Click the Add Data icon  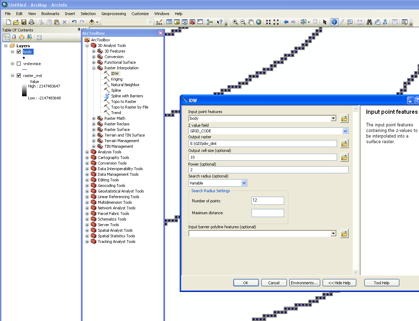[x=92, y=22]
